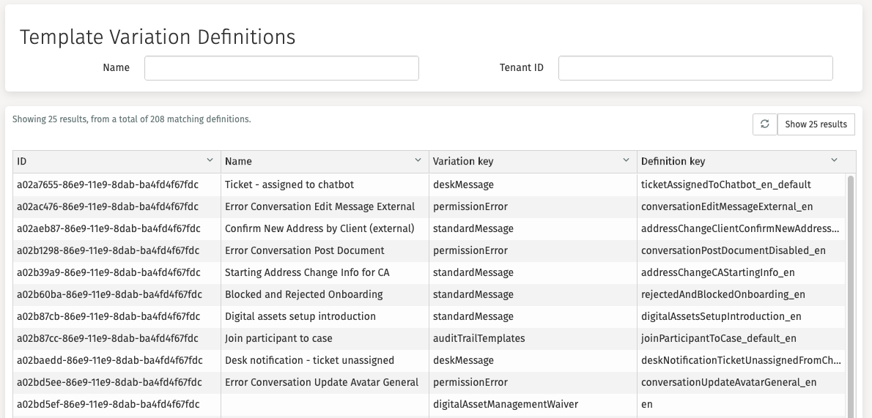Click the Show 25 results button
The image size is (872, 418).
tap(816, 124)
